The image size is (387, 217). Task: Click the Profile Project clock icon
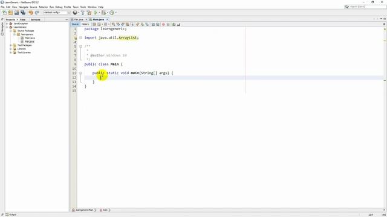coord(112,13)
